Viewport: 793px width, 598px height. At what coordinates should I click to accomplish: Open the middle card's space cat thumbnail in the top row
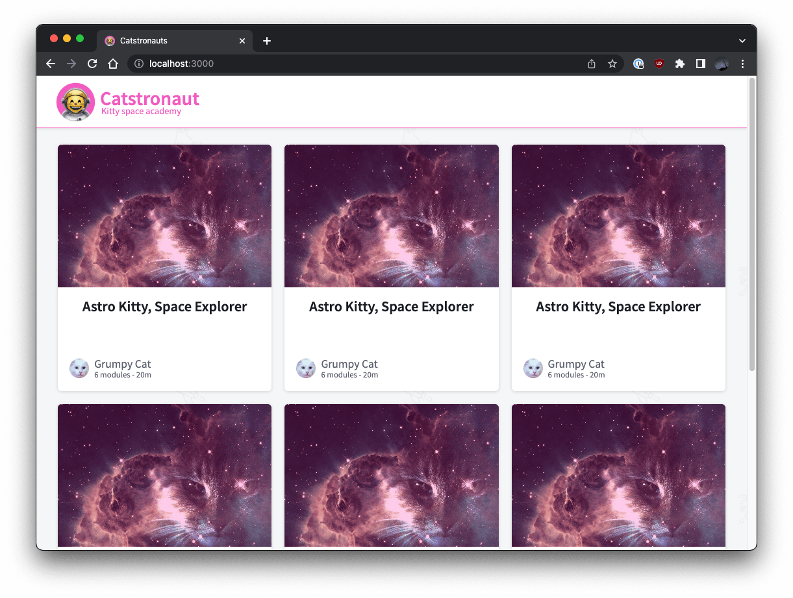click(x=392, y=216)
